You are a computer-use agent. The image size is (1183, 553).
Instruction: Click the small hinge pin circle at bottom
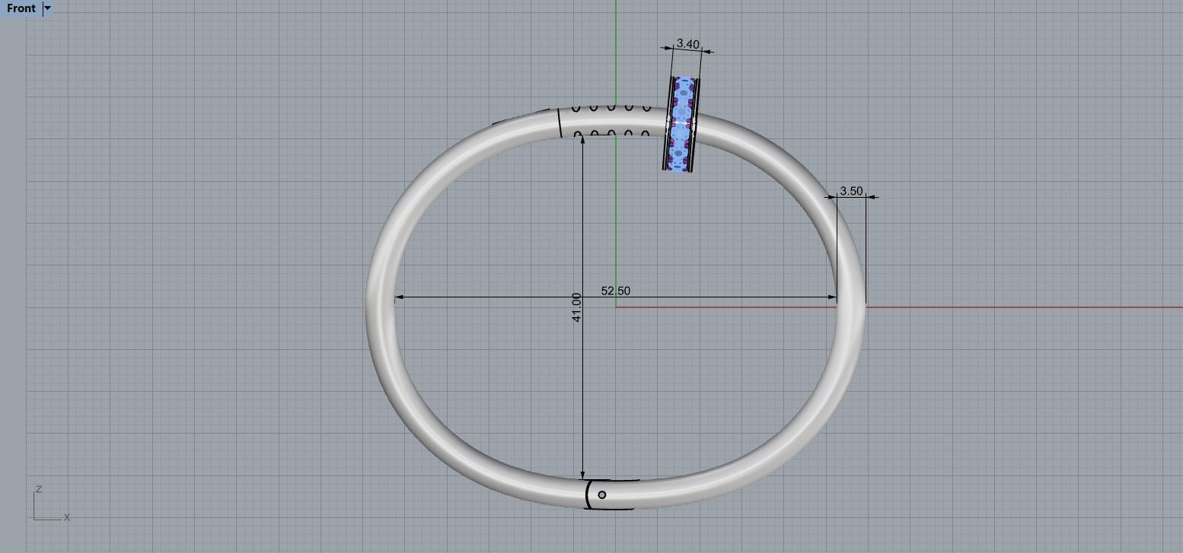pos(602,495)
